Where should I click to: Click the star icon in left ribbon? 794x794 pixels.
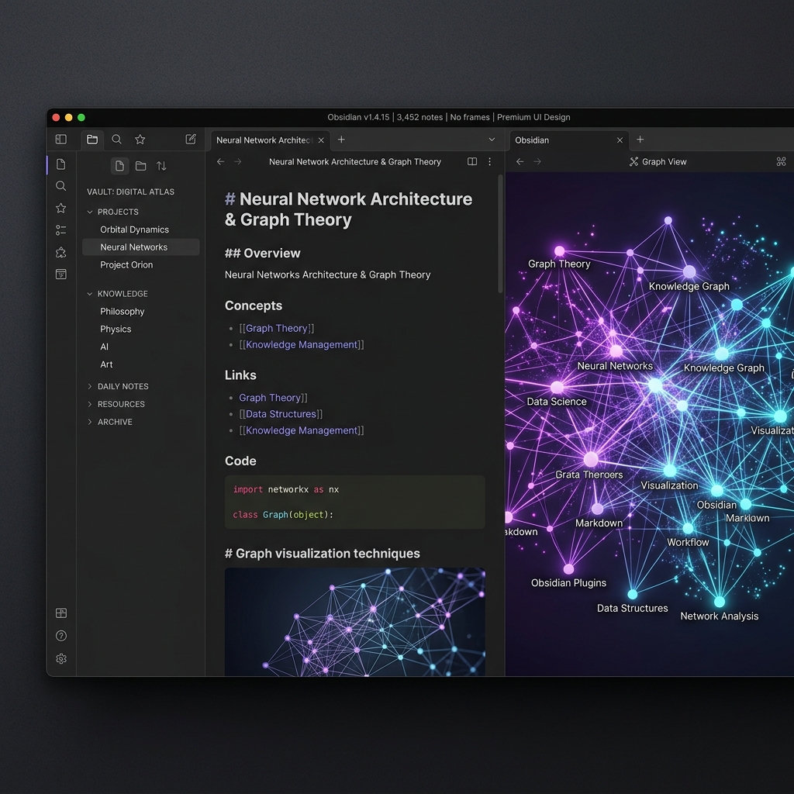(x=60, y=208)
